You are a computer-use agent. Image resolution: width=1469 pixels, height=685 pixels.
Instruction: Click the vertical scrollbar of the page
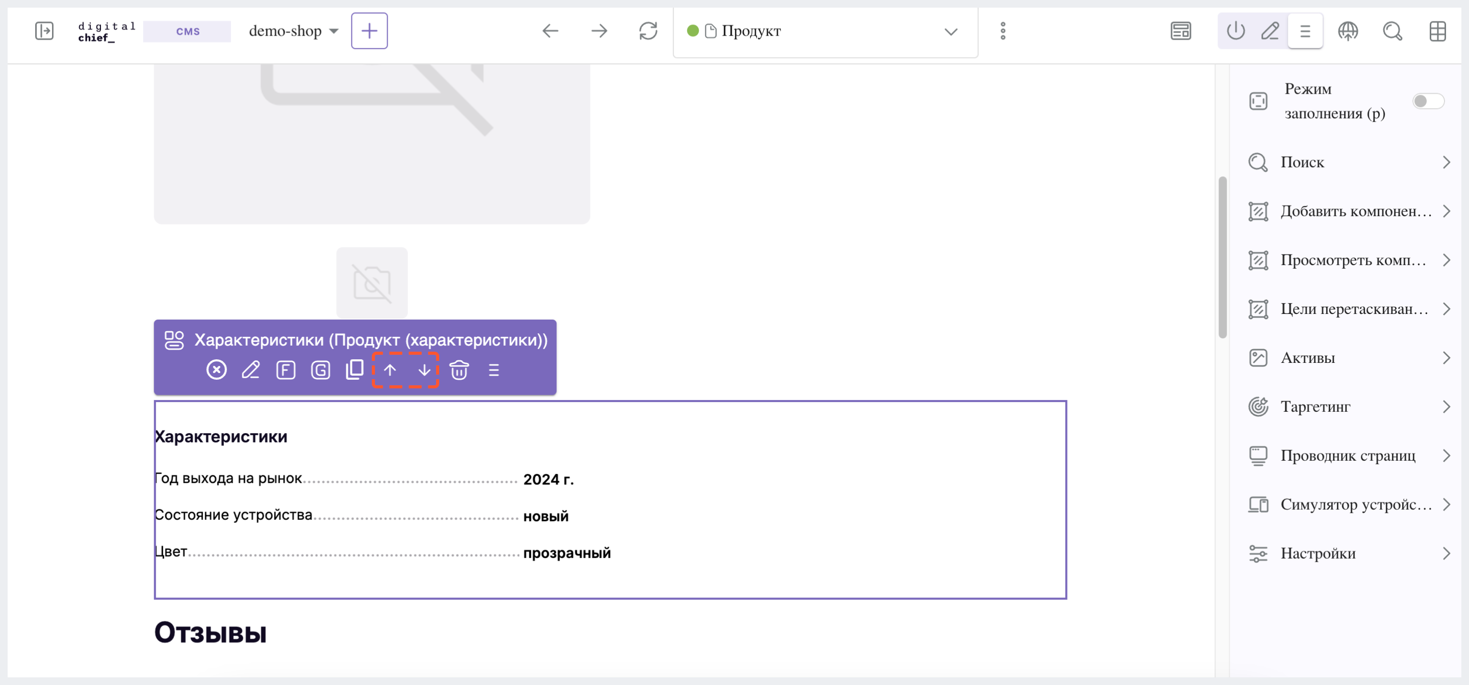tap(1222, 257)
